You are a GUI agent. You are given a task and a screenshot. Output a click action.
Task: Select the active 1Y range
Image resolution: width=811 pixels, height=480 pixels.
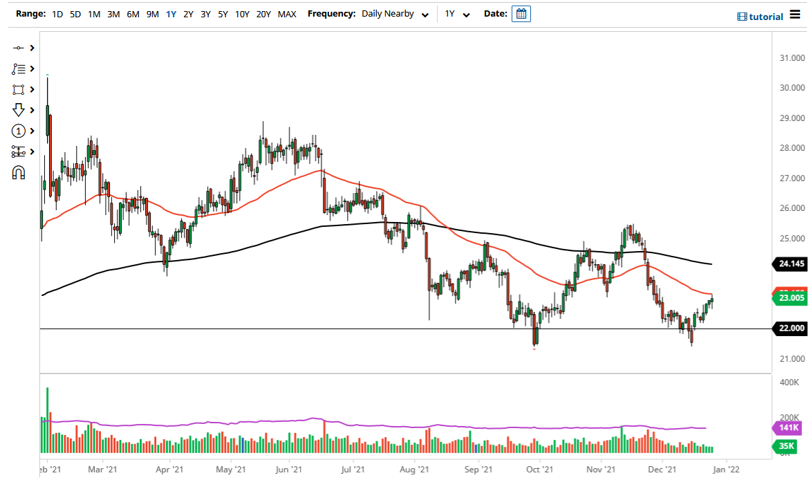(x=171, y=14)
